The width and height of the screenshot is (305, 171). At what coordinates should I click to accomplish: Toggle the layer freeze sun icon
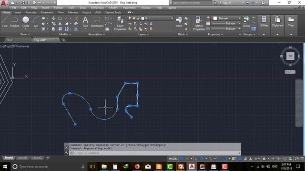pos(134,18)
